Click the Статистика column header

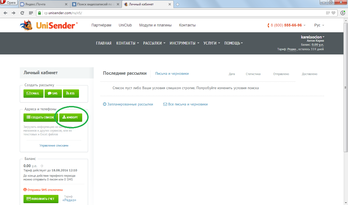point(253,74)
